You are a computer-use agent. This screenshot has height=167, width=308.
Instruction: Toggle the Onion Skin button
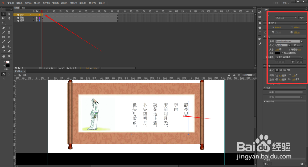click(68, 68)
